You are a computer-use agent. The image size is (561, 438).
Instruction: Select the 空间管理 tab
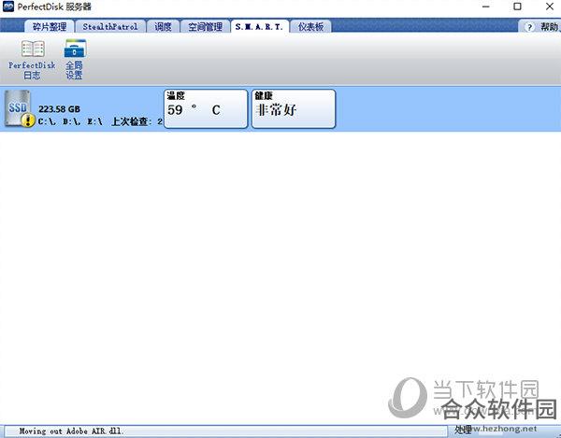click(206, 26)
